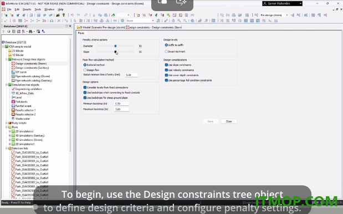
Task: Click the Copy icon in the toolbar
Action: click(100, 15)
